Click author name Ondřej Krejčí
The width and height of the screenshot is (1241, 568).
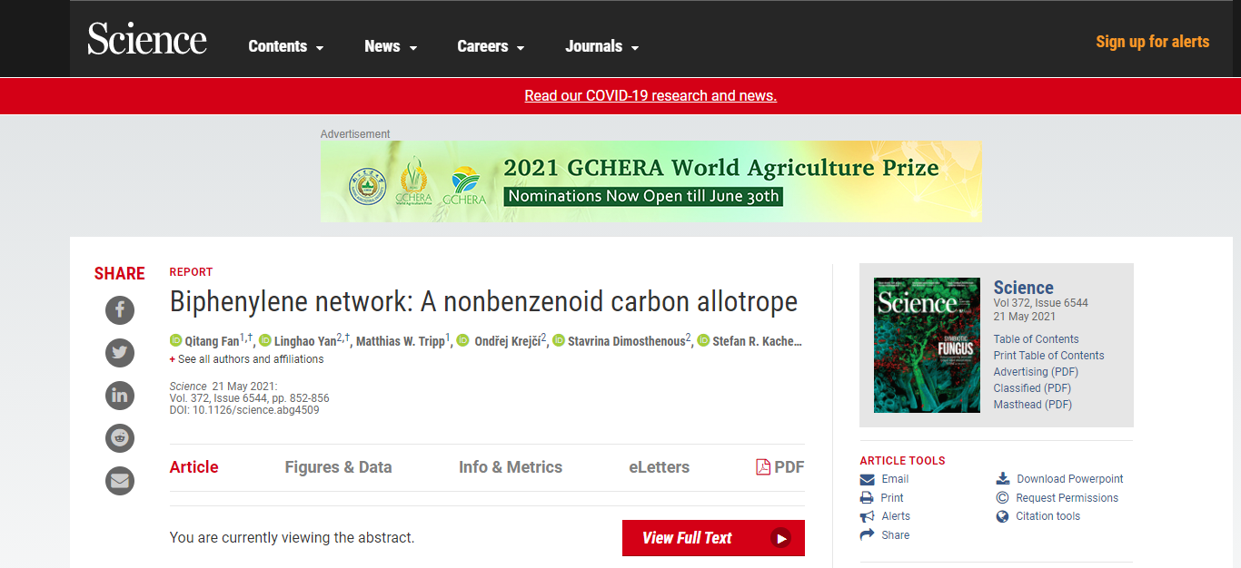coord(506,341)
